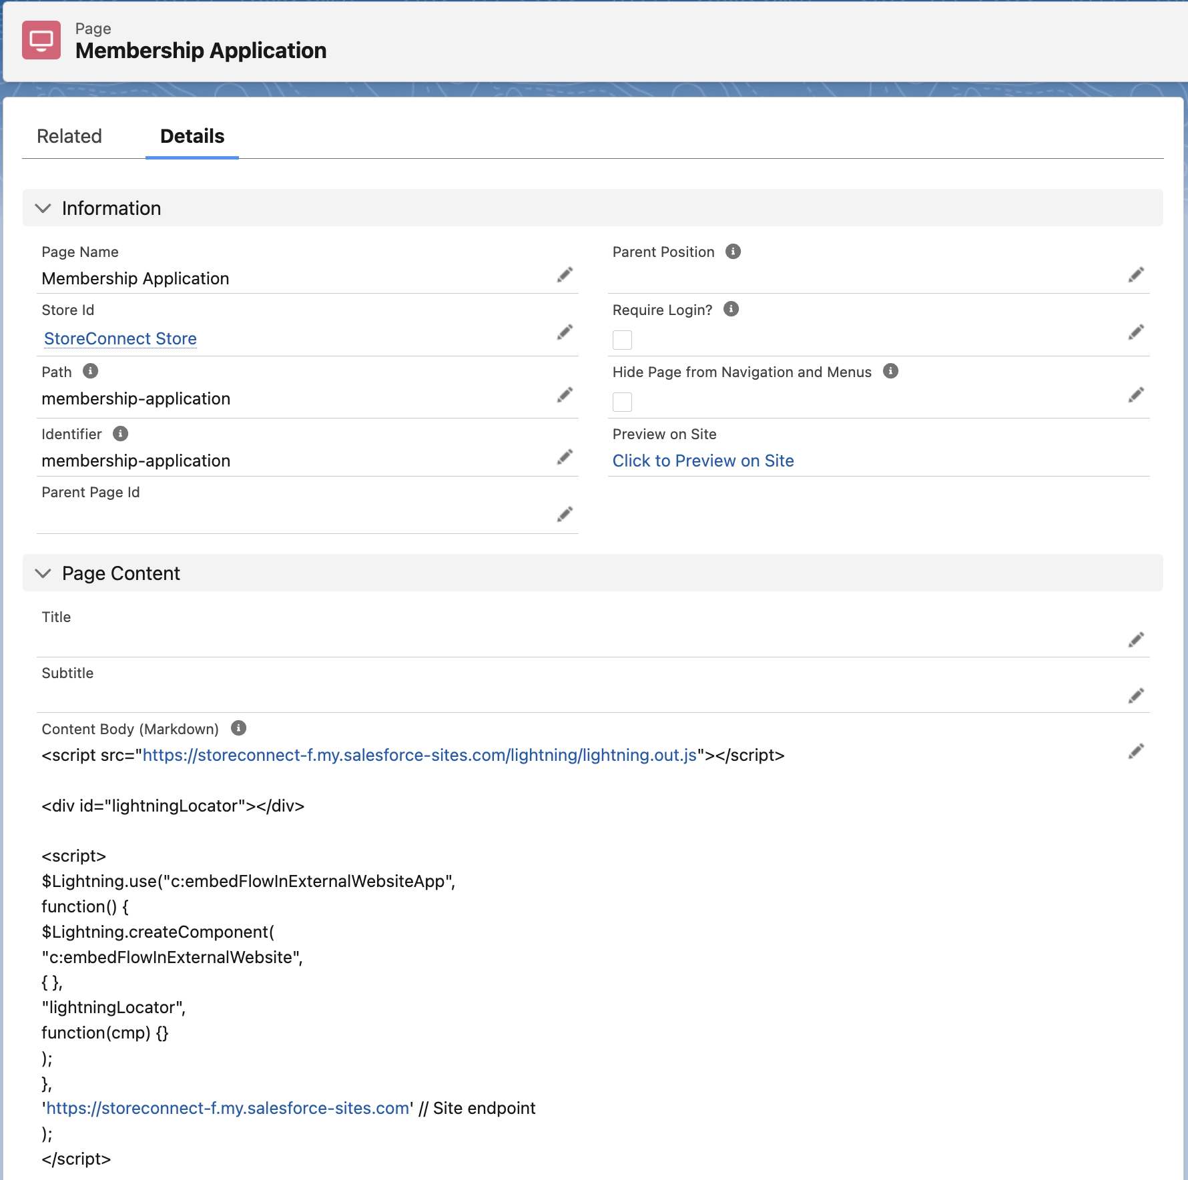Edit the Subtitle field pencil icon
Viewport: 1188px width, 1180px height.
(x=1136, y=696)
